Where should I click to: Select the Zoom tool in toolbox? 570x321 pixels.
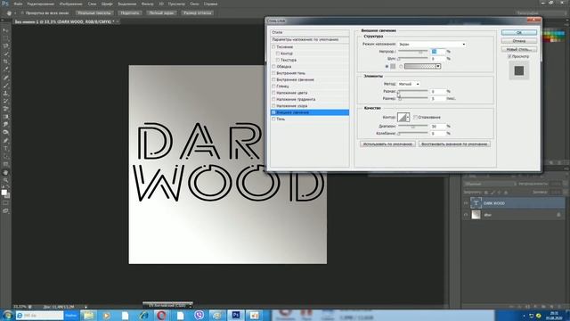(5, 180)
